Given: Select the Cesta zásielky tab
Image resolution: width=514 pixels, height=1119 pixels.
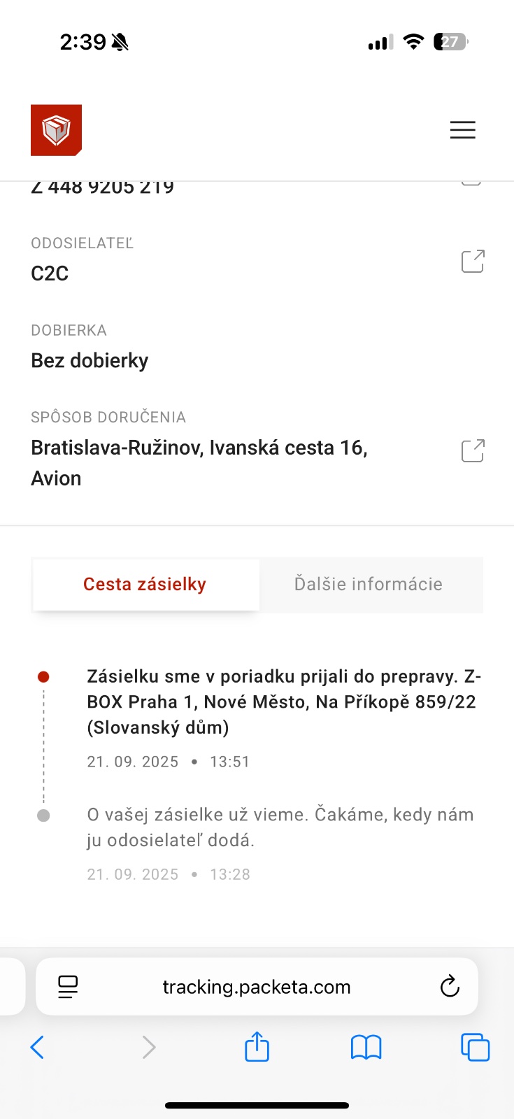Looking at the screenshot, I should (x=145, y=585).
